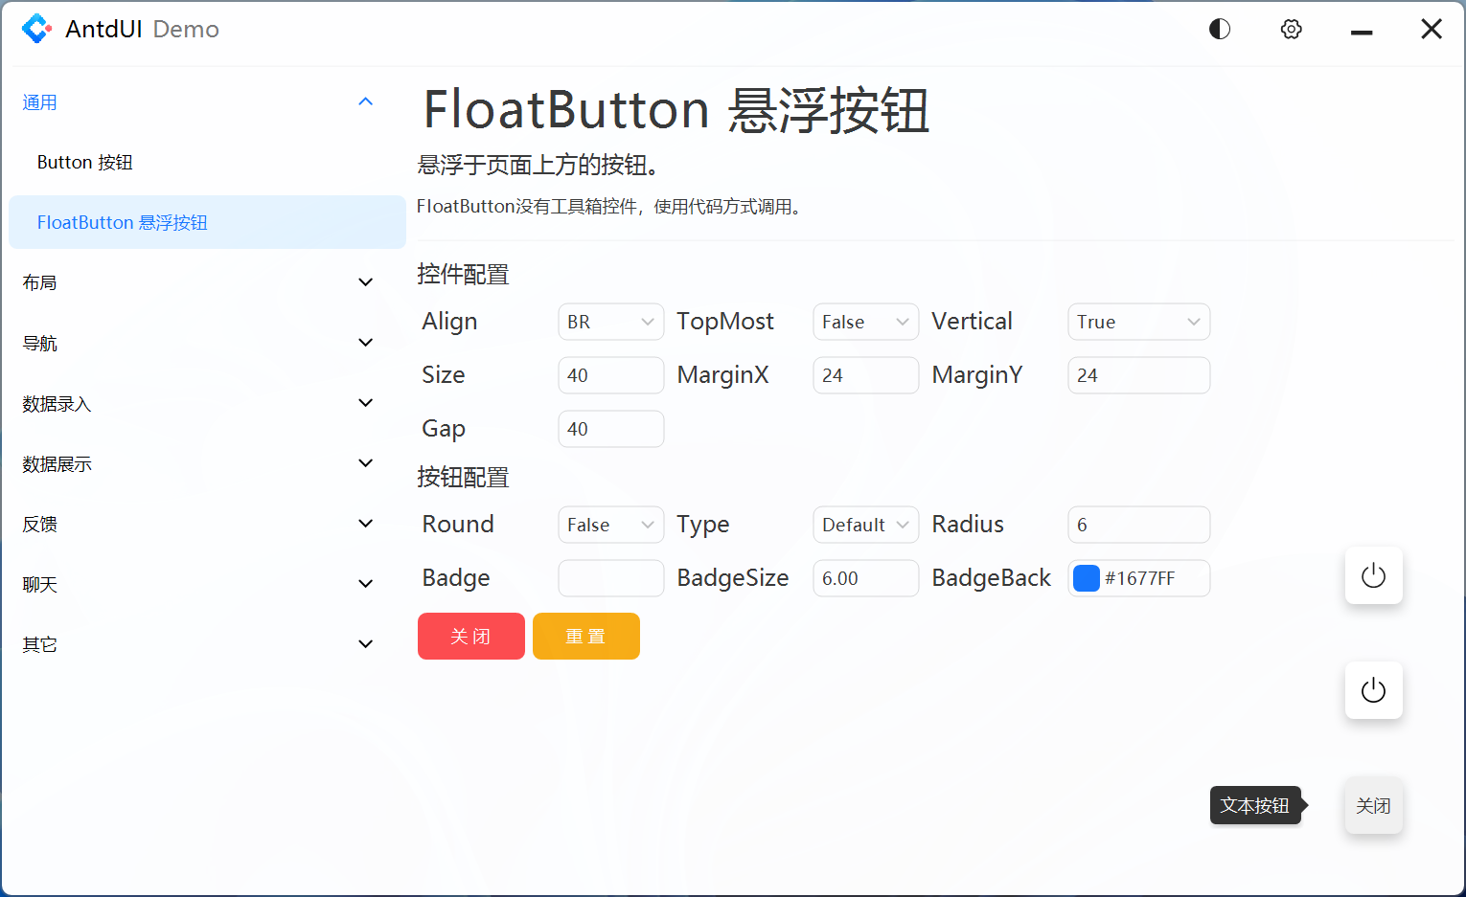This screenshot has height=897, width=1466.
Task: Open the settings gear icon
Action: pos(1291,29)
